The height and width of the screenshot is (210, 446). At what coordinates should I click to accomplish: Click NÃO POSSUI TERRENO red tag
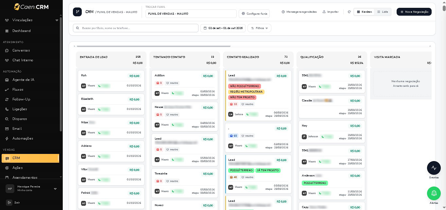[245, 86]
